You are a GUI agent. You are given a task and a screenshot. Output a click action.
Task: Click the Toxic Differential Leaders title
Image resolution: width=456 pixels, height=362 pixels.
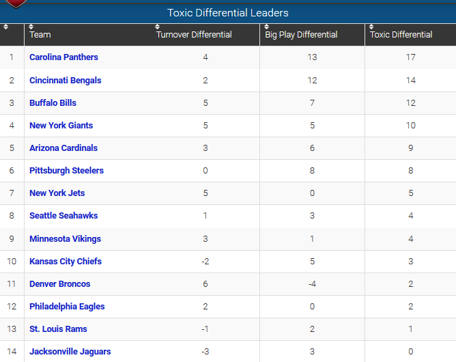tap(228, 13)
